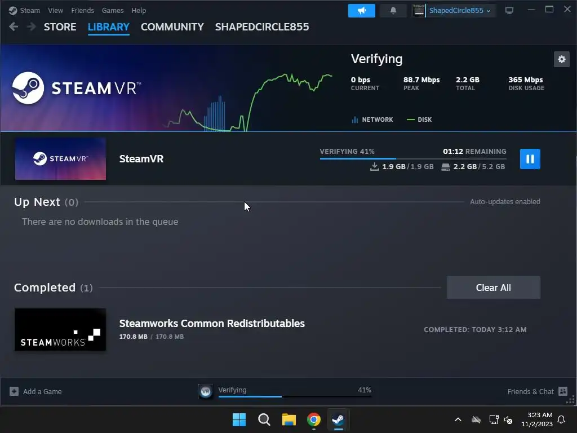Click the resize grip in window corner
577x433 pixels.
571,401
